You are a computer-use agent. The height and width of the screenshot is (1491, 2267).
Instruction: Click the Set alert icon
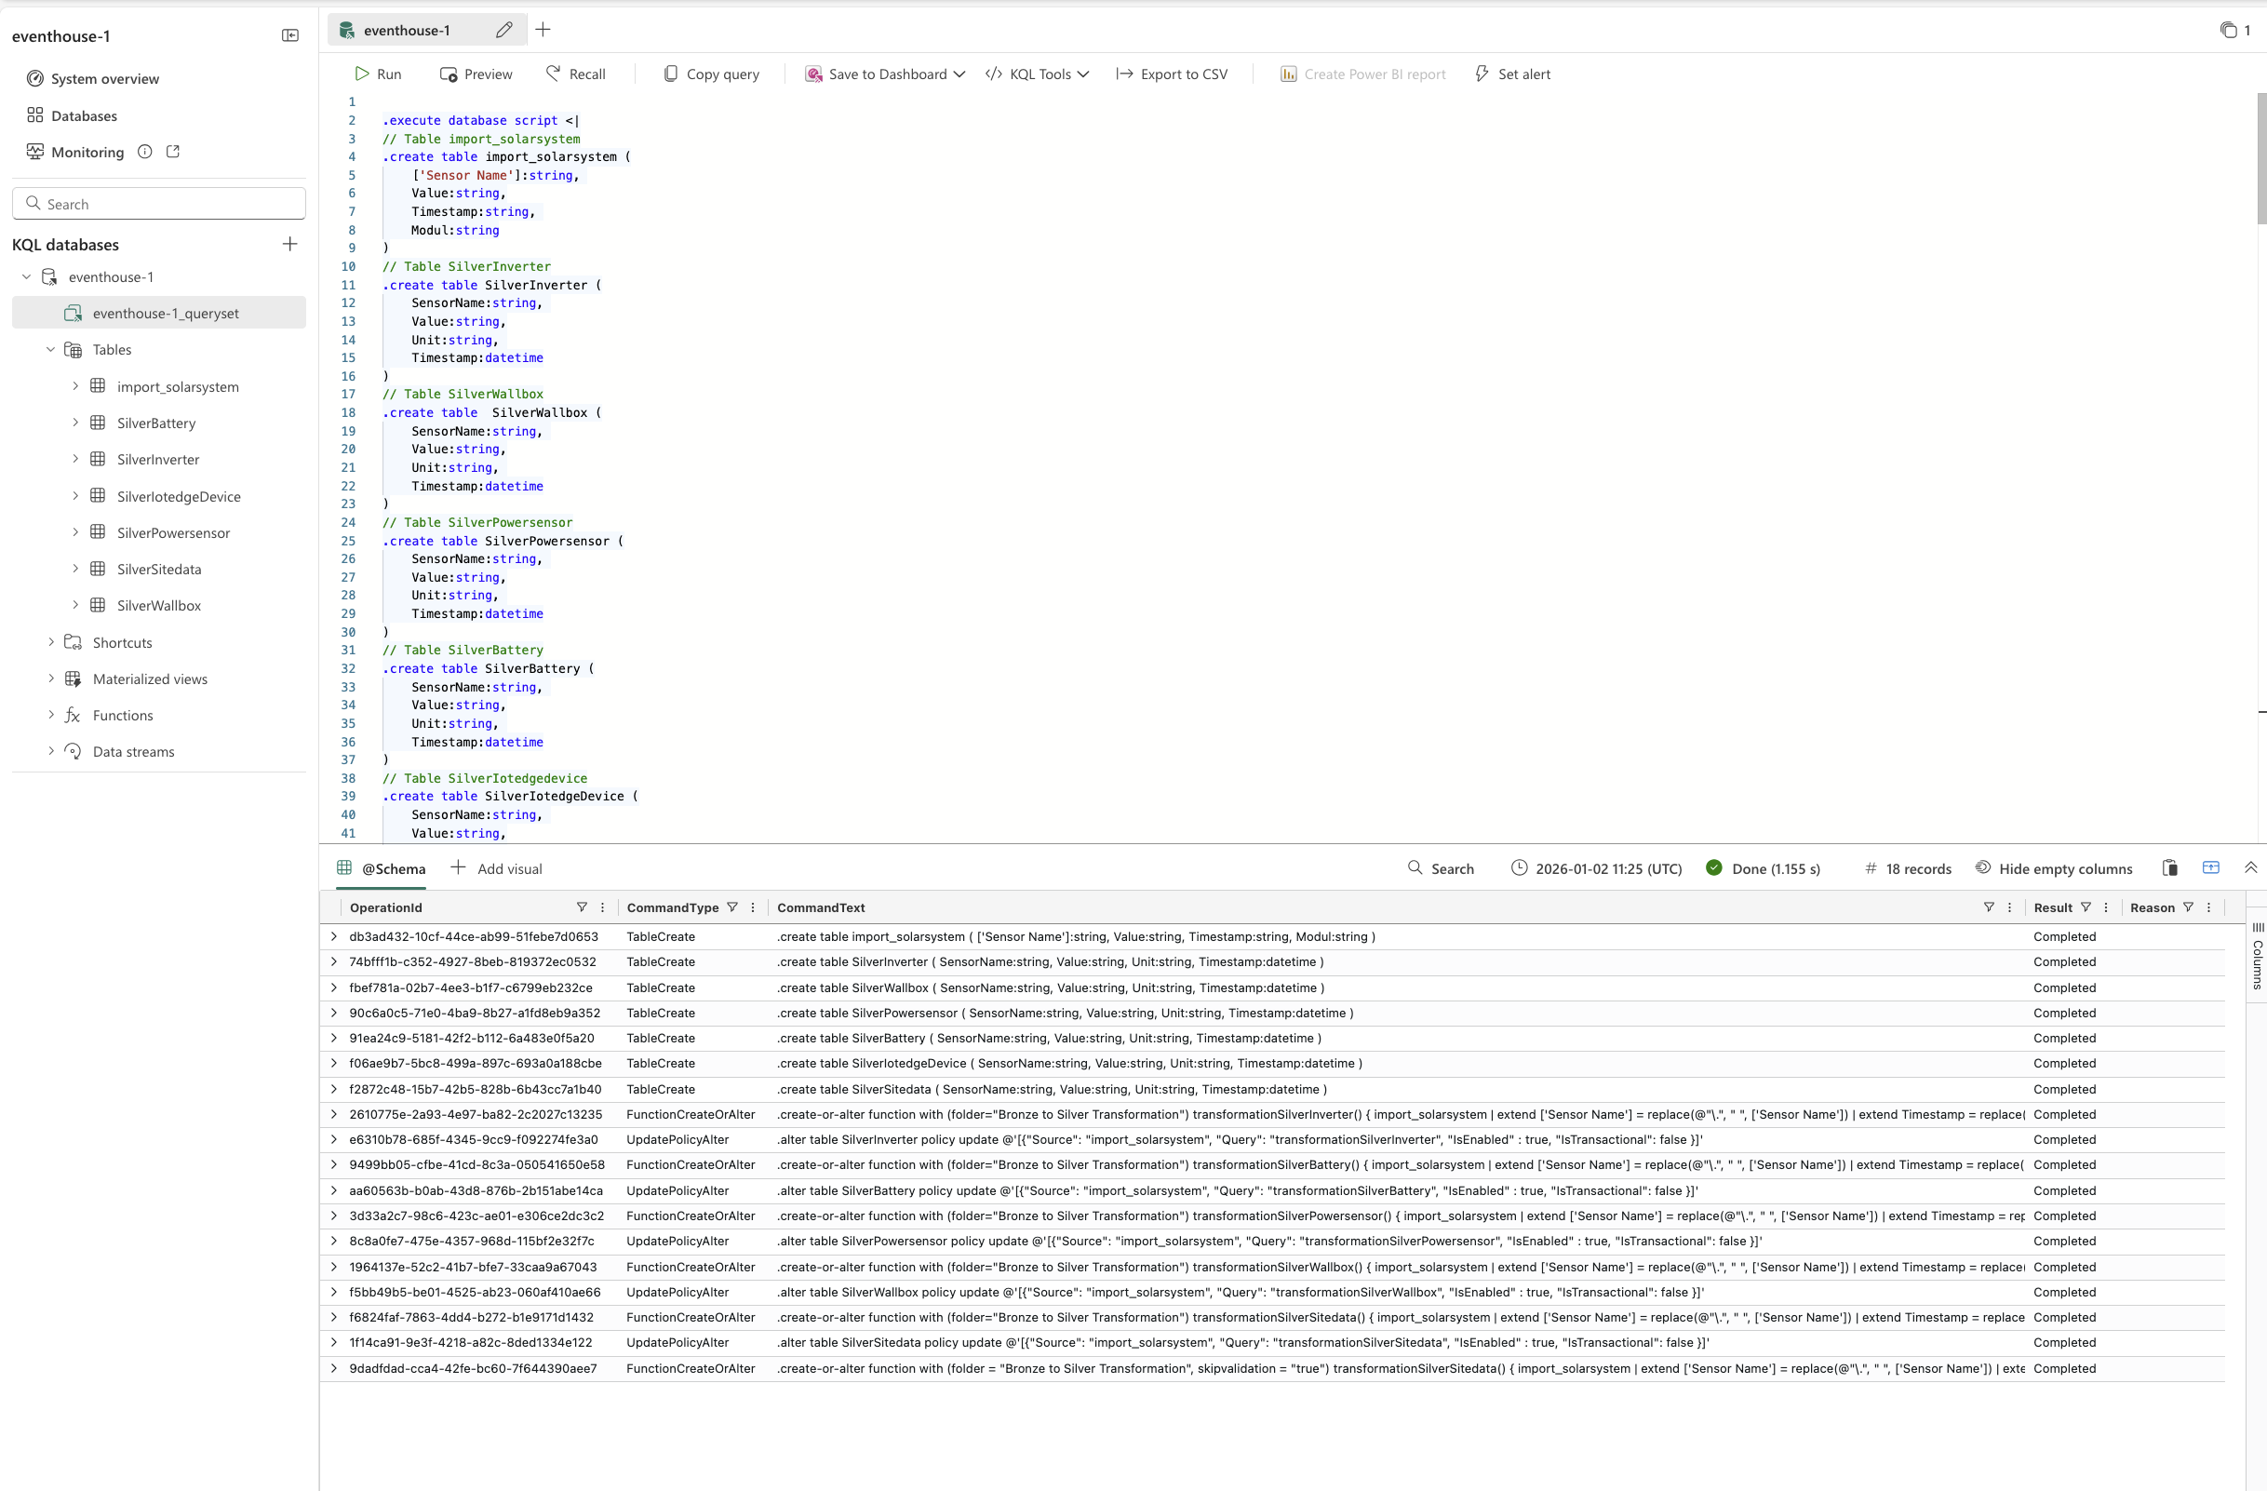(1482, 74)
